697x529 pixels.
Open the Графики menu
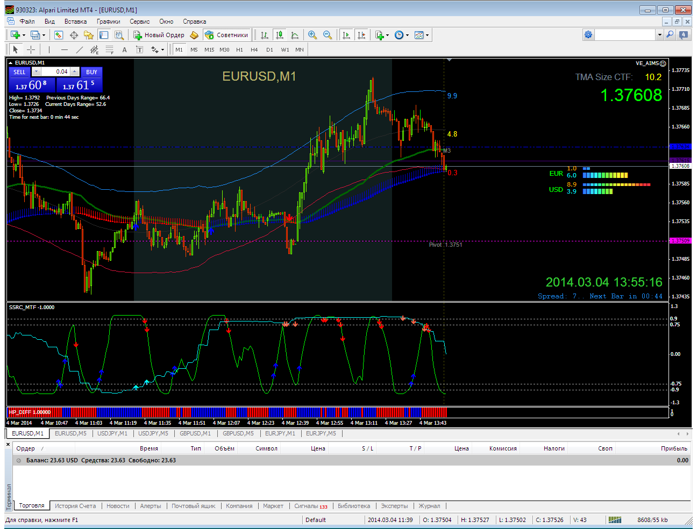(x=109, y=22)
